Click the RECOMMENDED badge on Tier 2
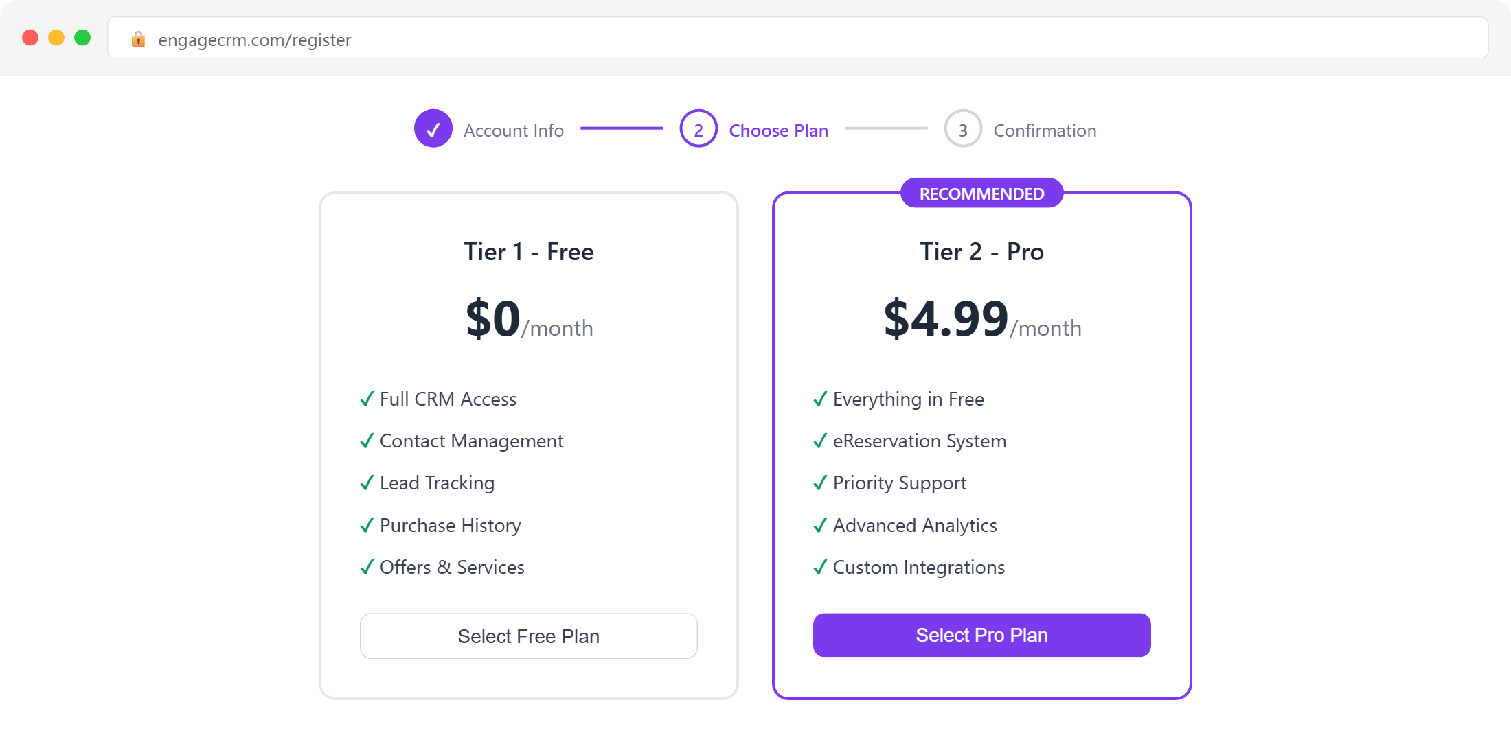Image resolution: width=1511 pixels, height=744 pixels. pos(981,193)
